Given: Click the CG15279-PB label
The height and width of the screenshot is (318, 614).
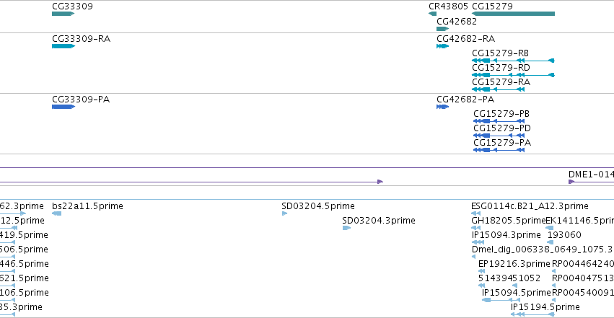Looking at the screenshot, I should click(501, 114).
